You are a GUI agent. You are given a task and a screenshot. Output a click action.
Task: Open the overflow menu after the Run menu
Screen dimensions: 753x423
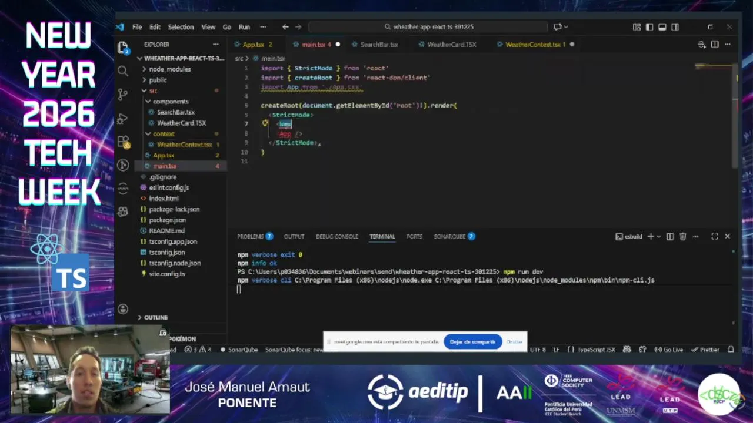[263, 27]
